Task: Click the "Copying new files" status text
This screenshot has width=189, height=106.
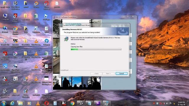Action: click(76, 47)
